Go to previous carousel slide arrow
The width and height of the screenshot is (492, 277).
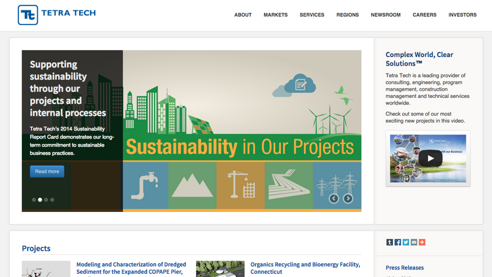point(334,199)
